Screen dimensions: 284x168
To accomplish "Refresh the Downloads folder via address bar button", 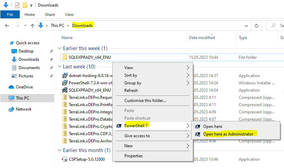I will [256, 26].
